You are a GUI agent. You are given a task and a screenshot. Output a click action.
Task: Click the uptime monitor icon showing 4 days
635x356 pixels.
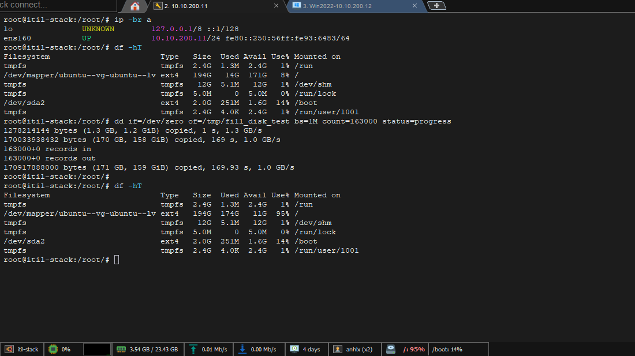click(x=294, y=349)
